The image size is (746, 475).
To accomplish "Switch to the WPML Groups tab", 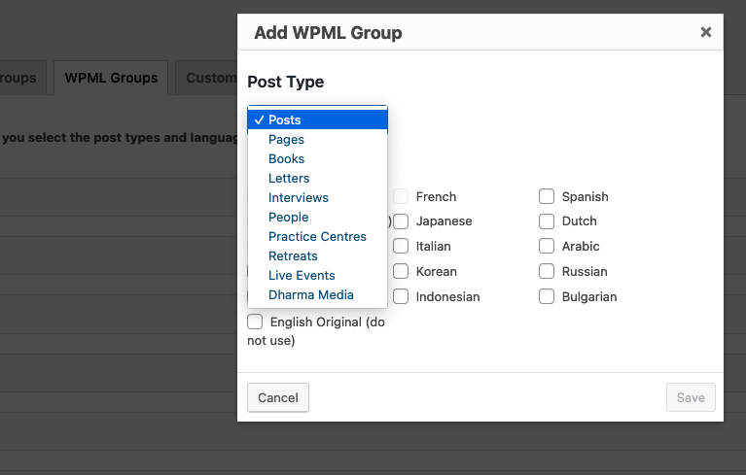I will coord(111,78).
